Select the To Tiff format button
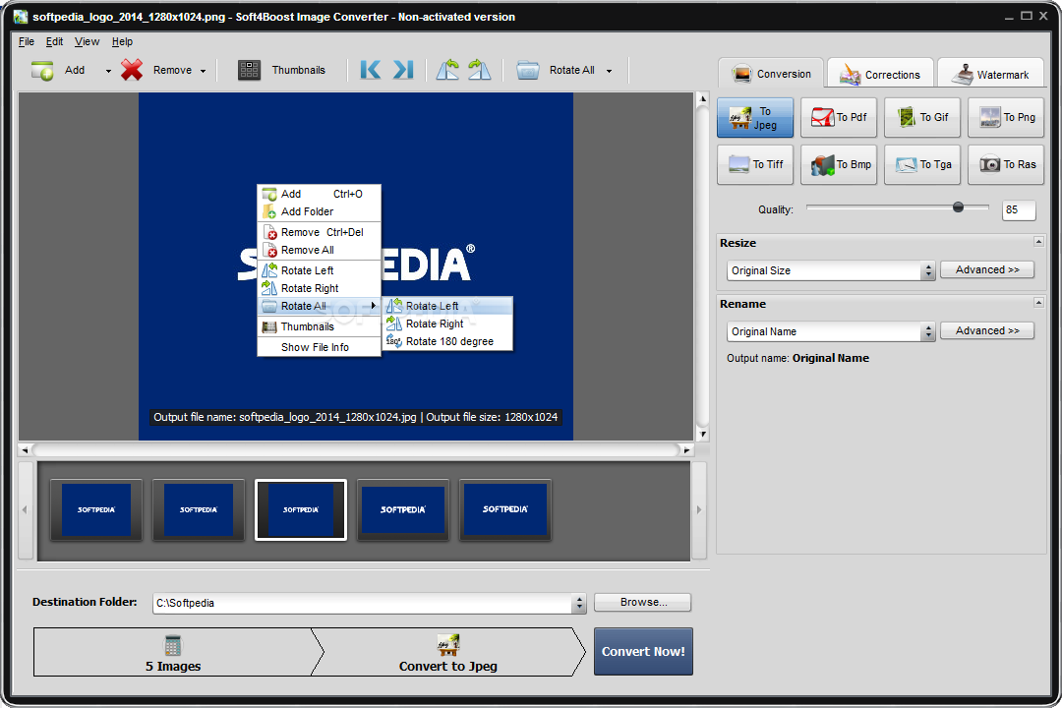 (x=755, y=164)
